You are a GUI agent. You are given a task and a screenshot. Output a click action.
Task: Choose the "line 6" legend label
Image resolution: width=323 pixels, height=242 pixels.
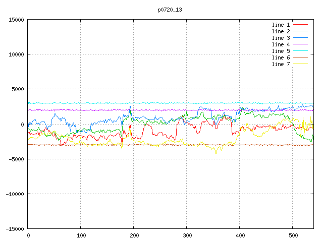coord(281,57)
